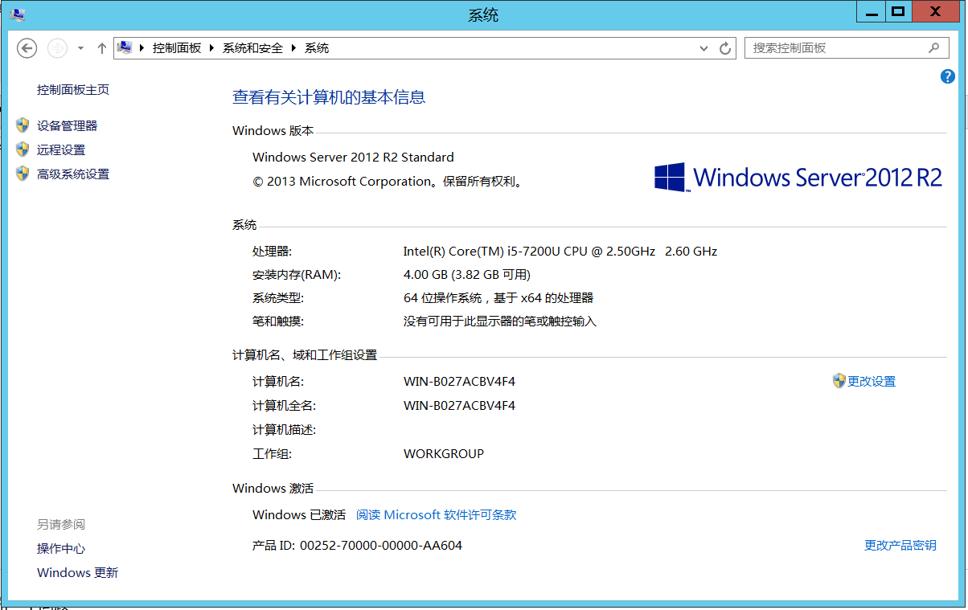Click product ID 00252-70000-00000-AA604
The width and height of the screenshot is (968, 610).
(x=381, y=546)
